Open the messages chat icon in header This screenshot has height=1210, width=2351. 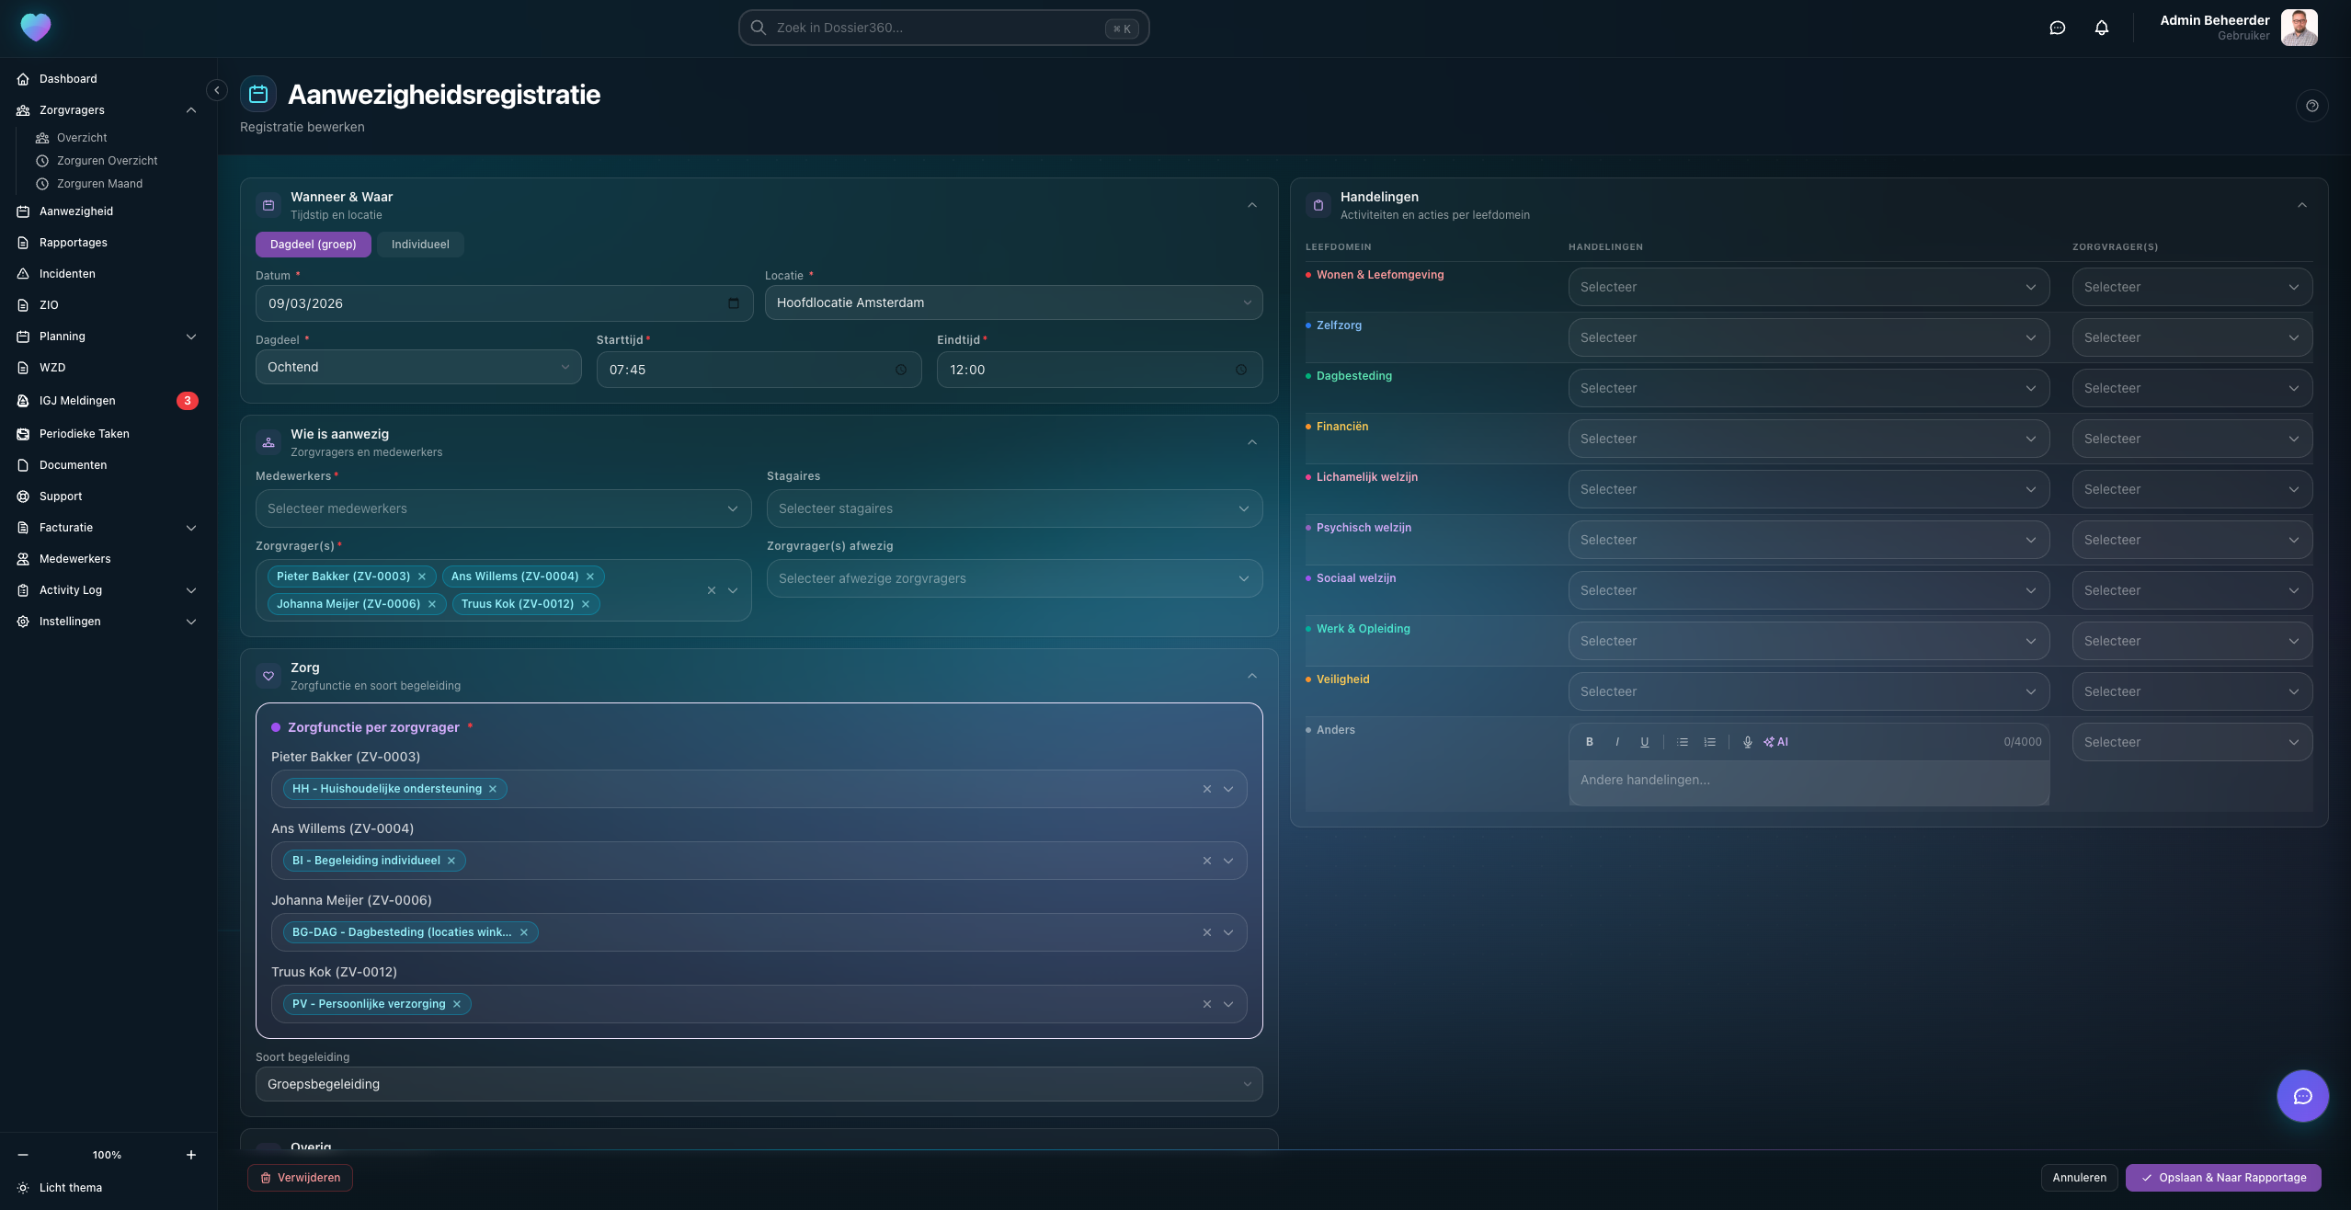[x=2057, y=28]
